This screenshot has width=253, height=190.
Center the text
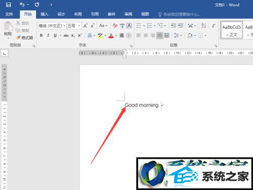[146, 35]
